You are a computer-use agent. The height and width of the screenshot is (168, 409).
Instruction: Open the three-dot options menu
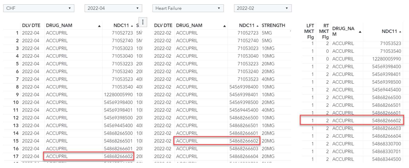[143, 22]
